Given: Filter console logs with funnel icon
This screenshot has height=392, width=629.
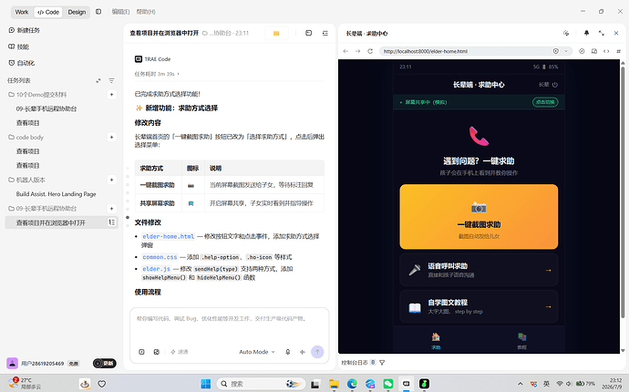Looking at the screenshot, I should 382,363.
